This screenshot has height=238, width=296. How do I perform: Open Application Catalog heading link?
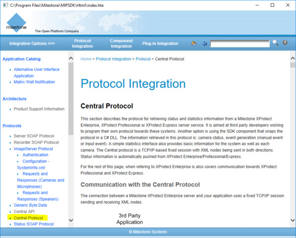21,59
